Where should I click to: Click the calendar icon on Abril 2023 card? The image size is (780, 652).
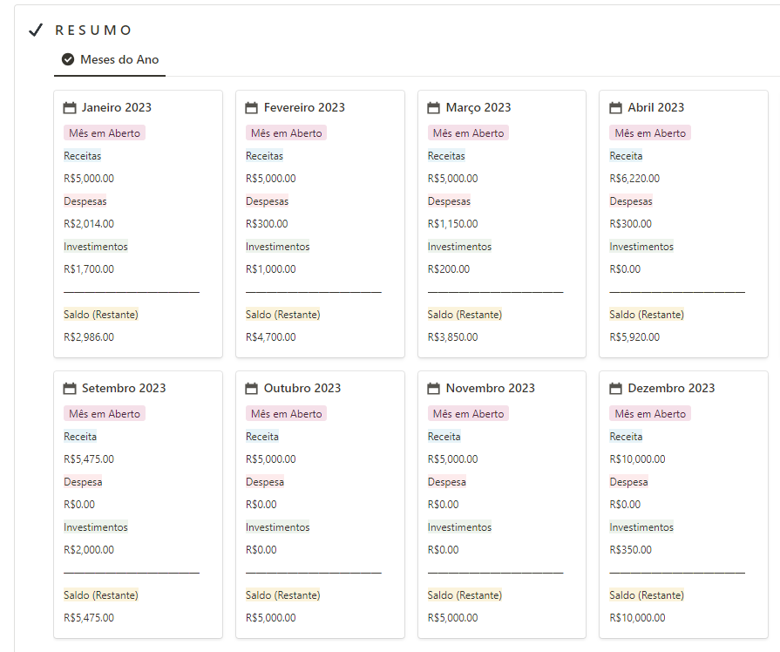616,108
